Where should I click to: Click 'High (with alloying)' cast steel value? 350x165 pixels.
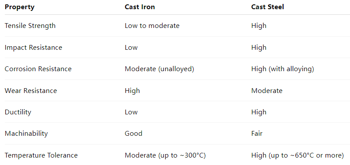tap(283, 69)
